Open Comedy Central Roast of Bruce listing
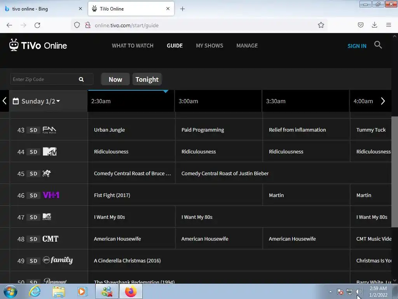 (x=132, y=173)
